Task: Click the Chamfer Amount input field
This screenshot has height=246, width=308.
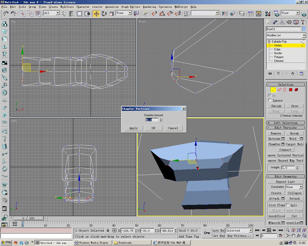Action: click(x=151, y=119)
